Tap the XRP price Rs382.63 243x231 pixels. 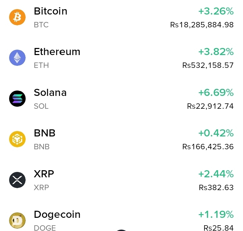pyautogui.click(x=216, y=187)
